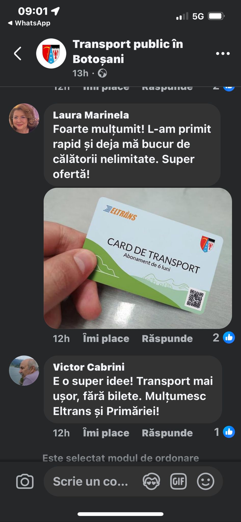
Task: View like reactions on Laura Marinela's comment
Action: [224, 338]
